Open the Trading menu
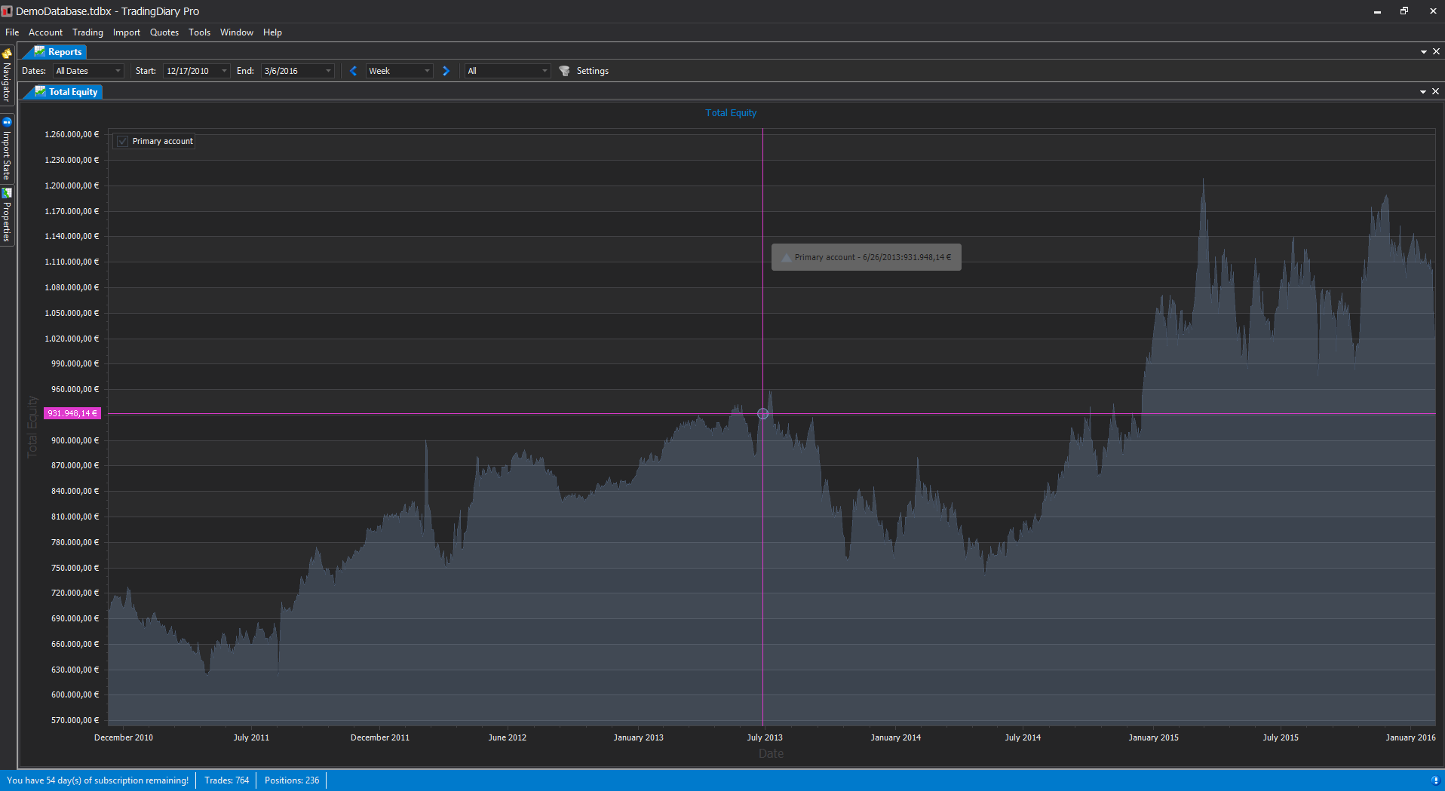Screen dimensions: 1445x791 pos(87,32)
